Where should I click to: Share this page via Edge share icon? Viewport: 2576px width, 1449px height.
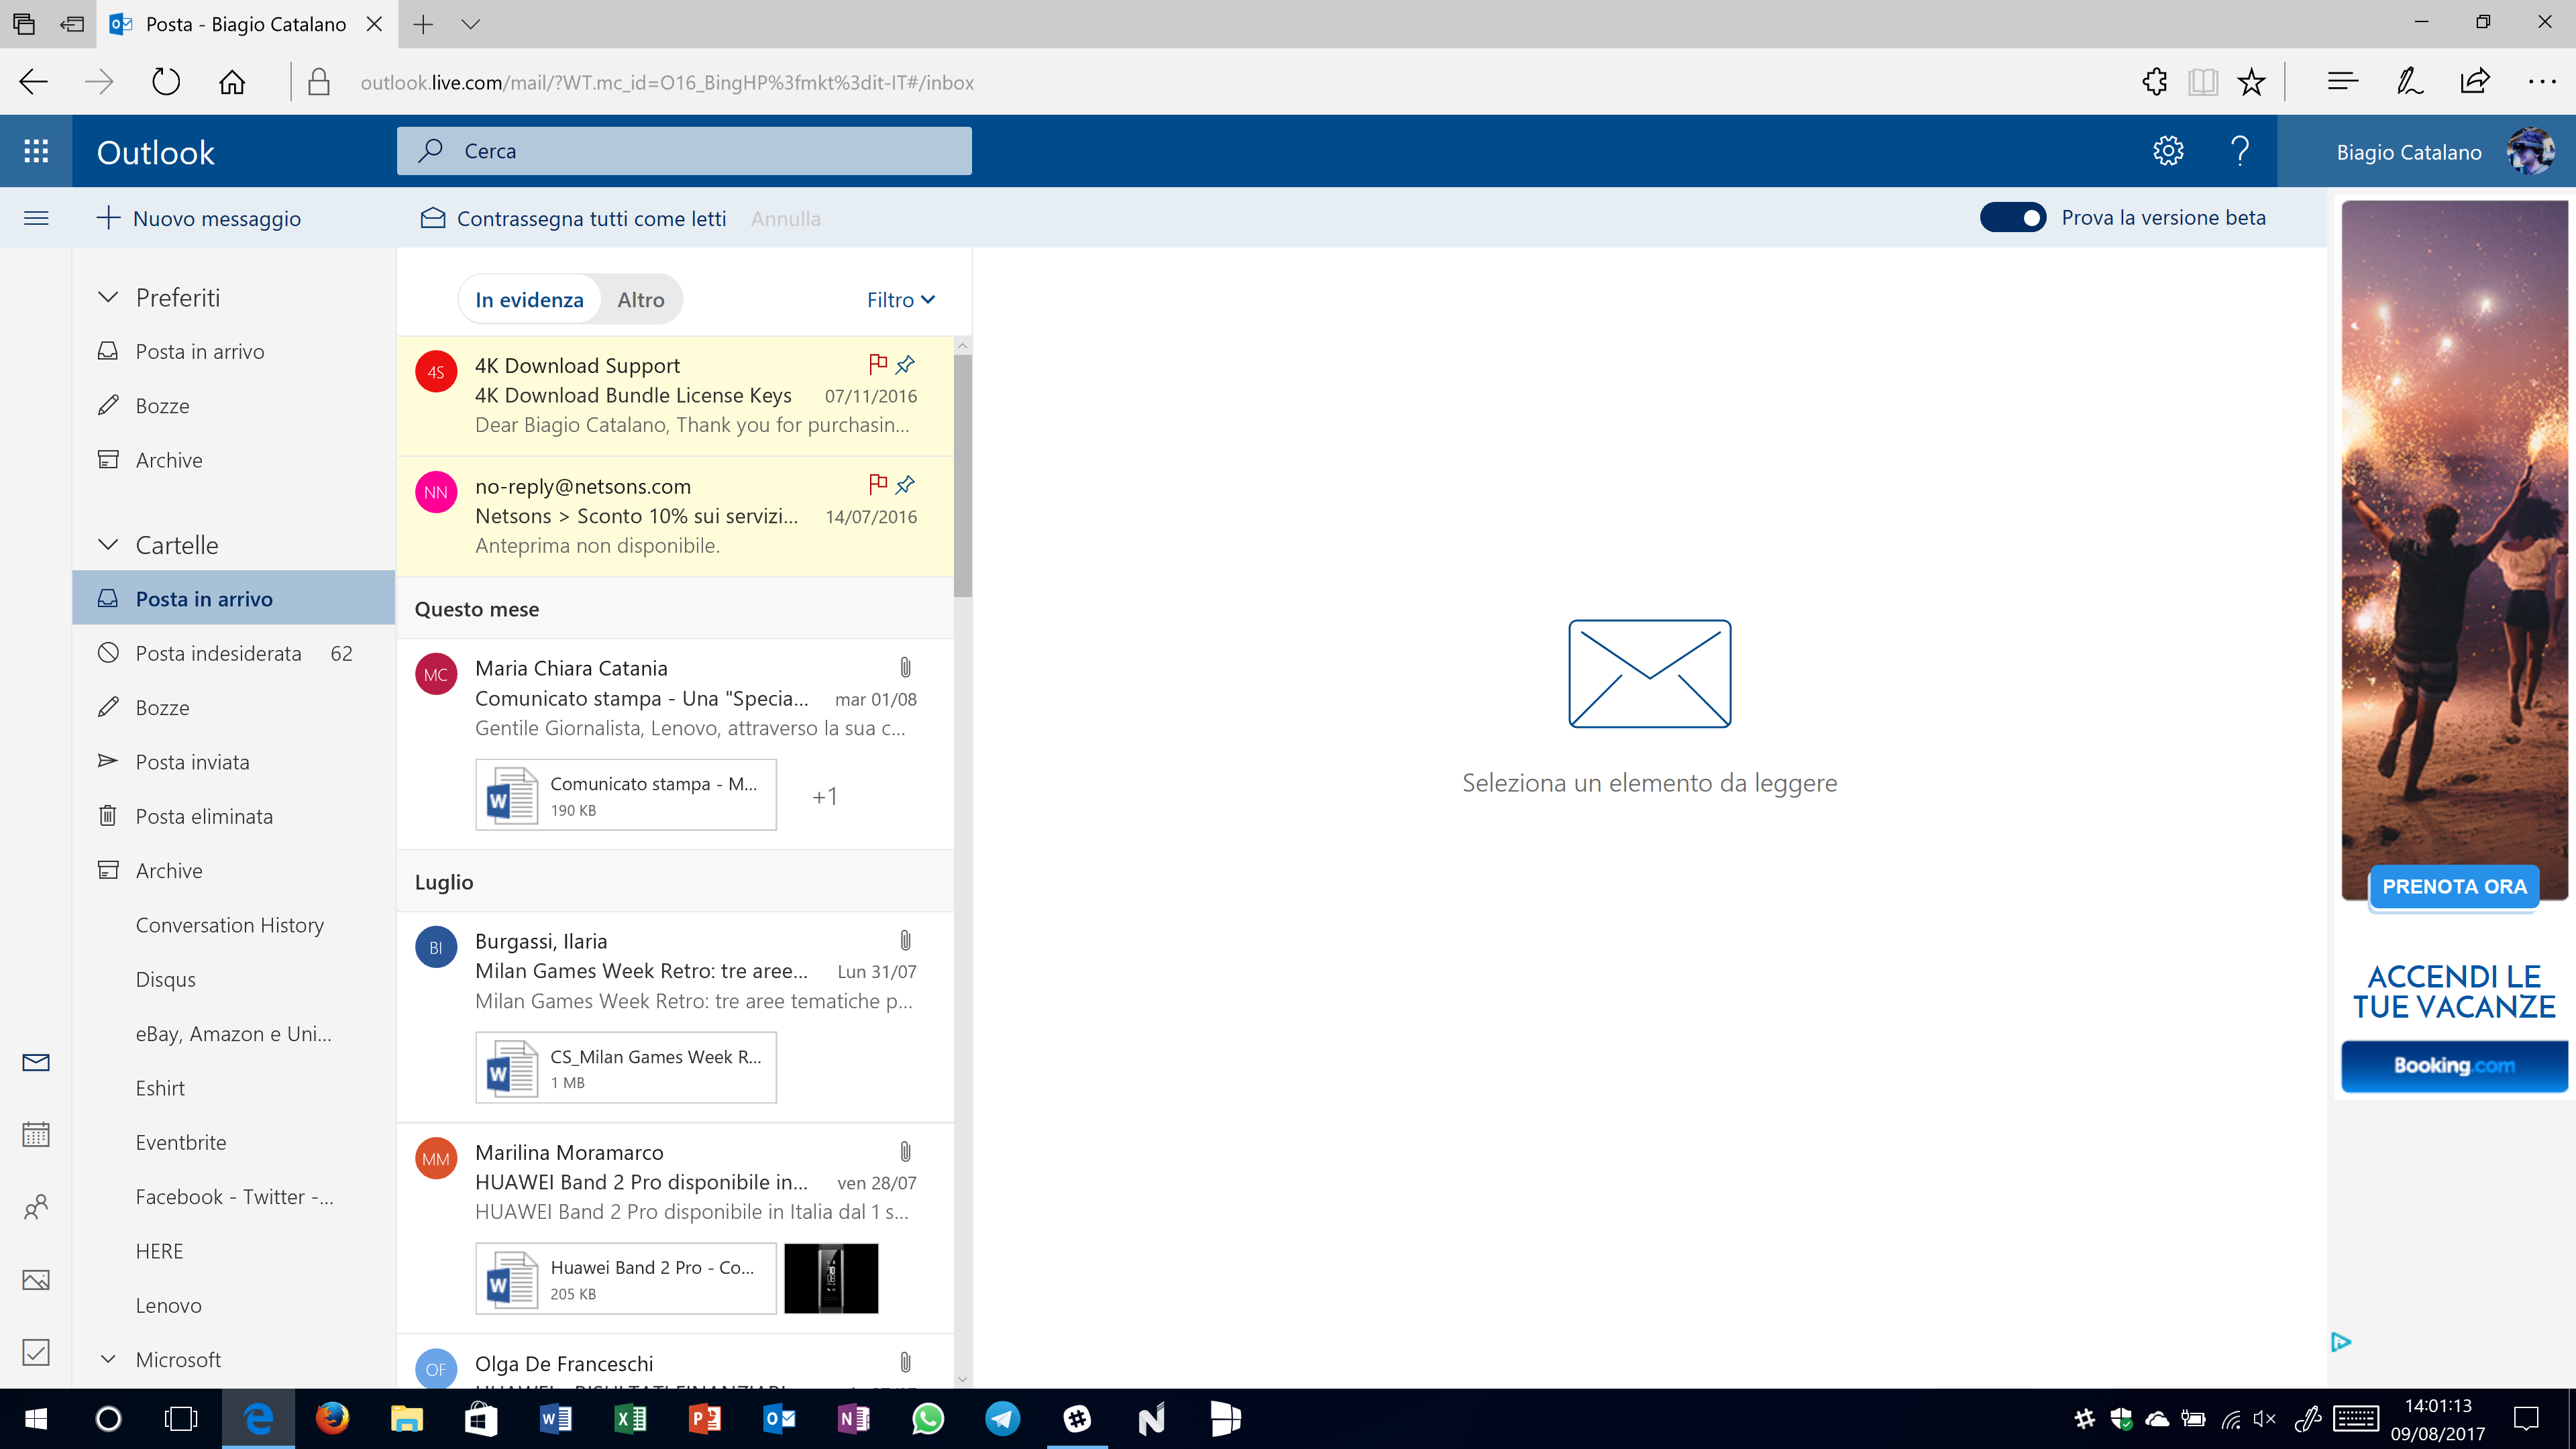(2475, 82)
